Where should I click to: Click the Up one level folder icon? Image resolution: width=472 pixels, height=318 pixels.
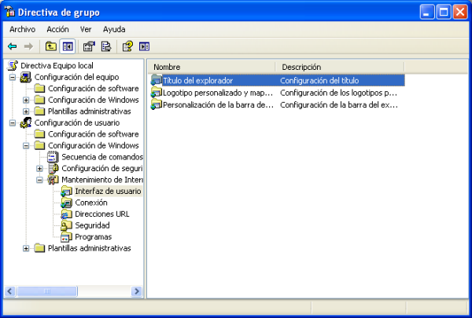51,46
